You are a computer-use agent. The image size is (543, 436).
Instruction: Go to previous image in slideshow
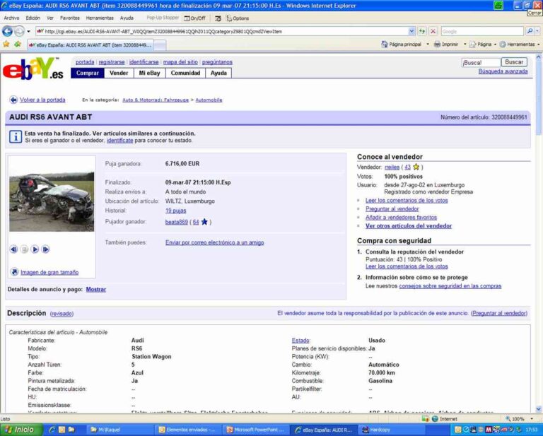[x=13, y=249]
